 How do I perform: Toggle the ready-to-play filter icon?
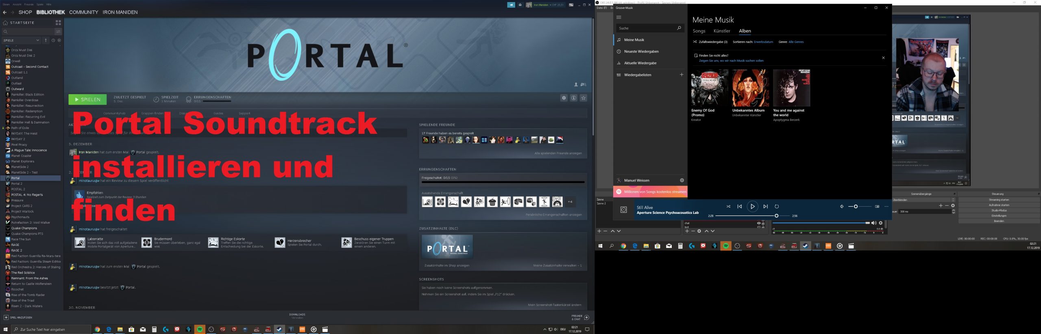click(x=59, y=40)
